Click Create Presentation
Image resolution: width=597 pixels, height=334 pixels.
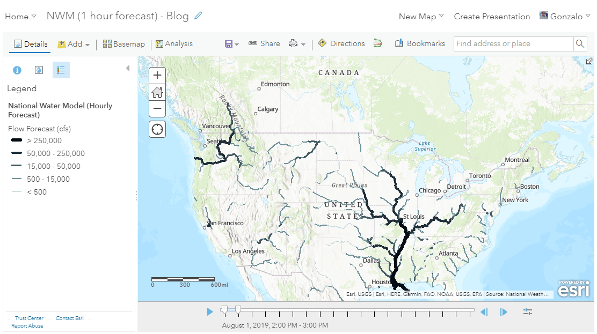[x=492, y=17]
